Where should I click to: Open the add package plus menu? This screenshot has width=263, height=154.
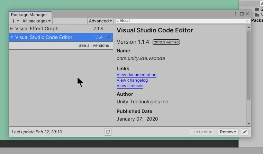pos(15,21)
